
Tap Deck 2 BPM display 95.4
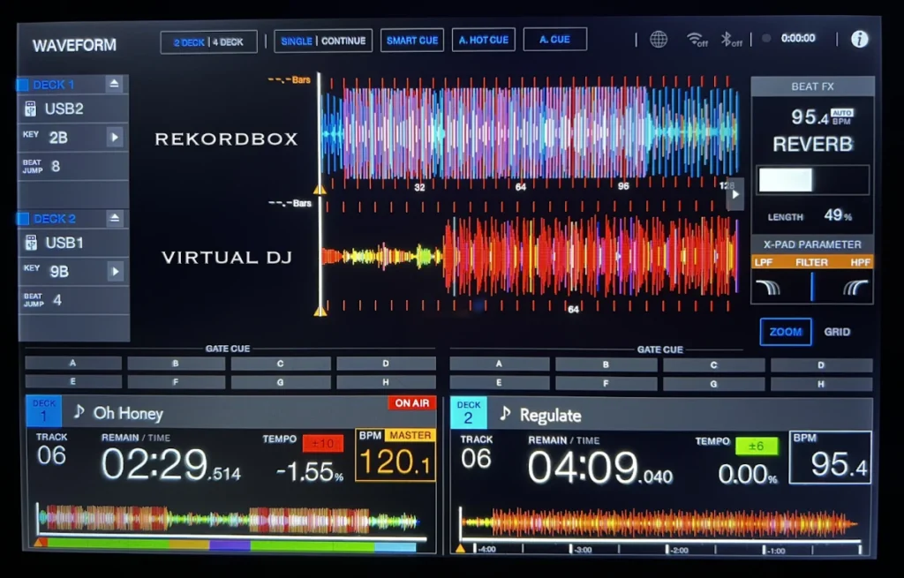point(830,458)
